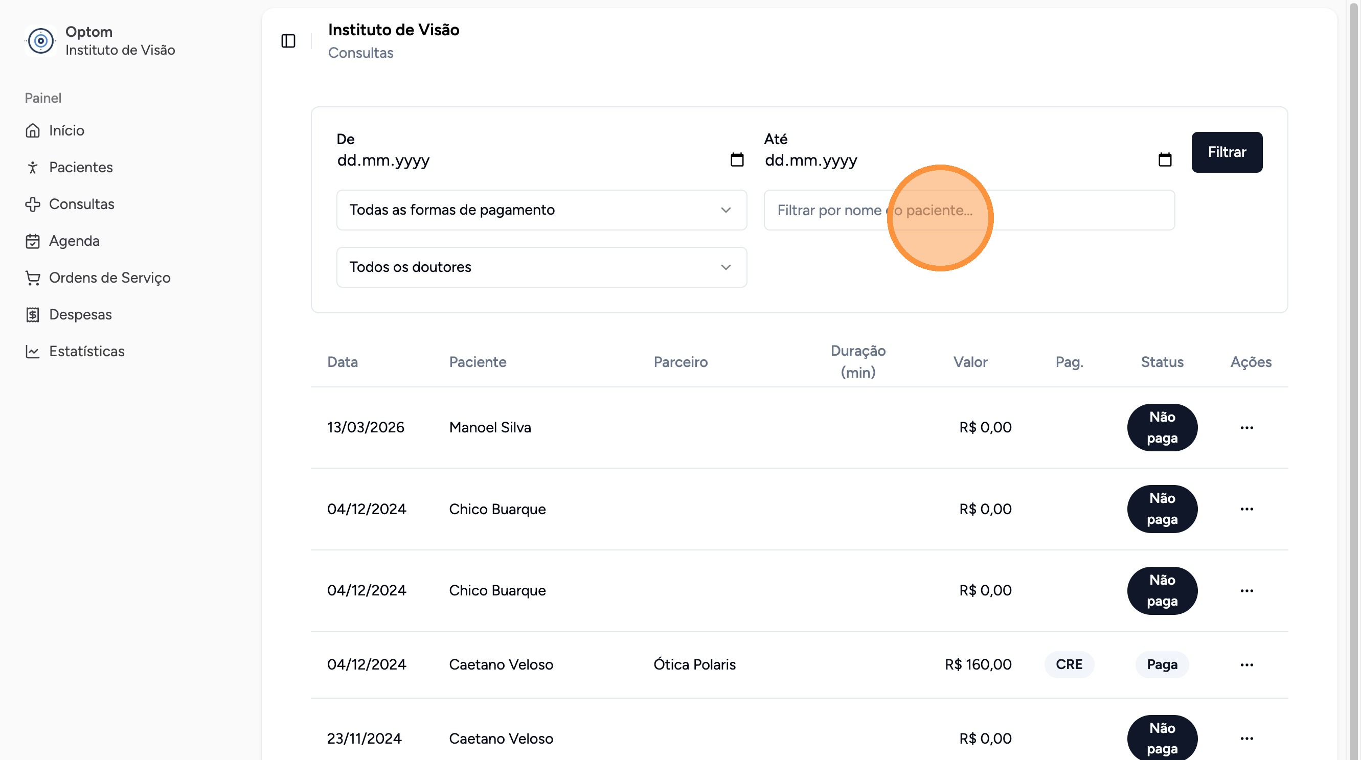Click the Despesas receipt icon
Screen dimensions: 1361x760
point(33,315)
